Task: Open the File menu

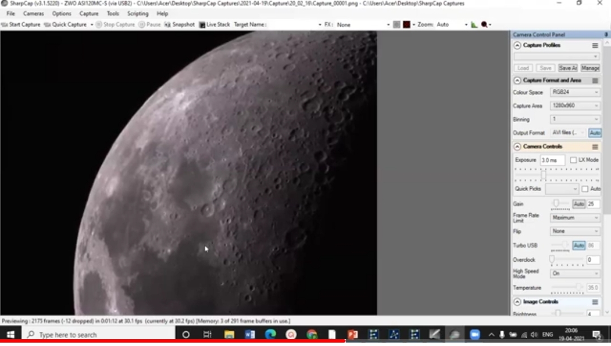Action: [x=11, y=14]
